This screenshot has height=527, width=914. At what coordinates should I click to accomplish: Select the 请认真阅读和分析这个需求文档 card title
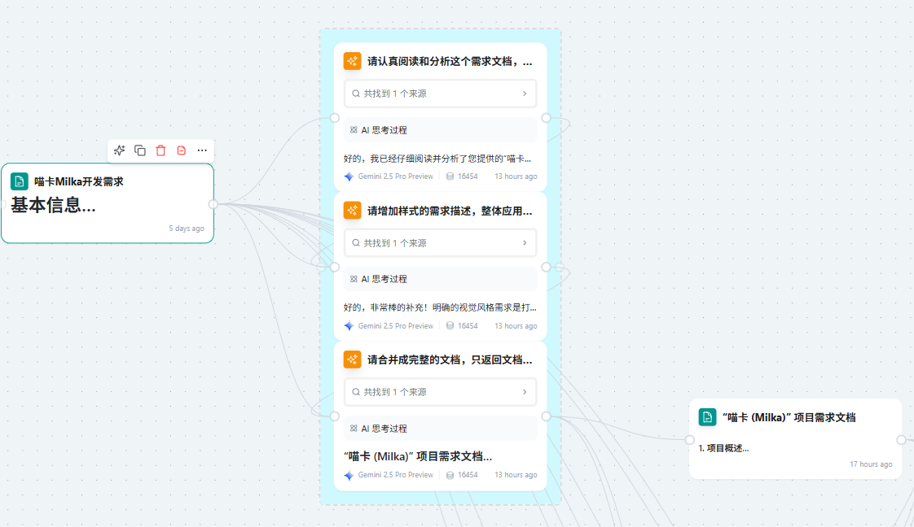pos(450,62)
